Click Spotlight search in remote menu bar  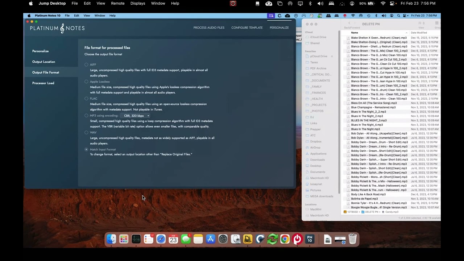pos(399,16)
